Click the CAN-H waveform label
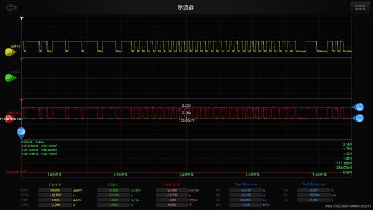Viewport: 373px width, 210px height. point(15,46)
